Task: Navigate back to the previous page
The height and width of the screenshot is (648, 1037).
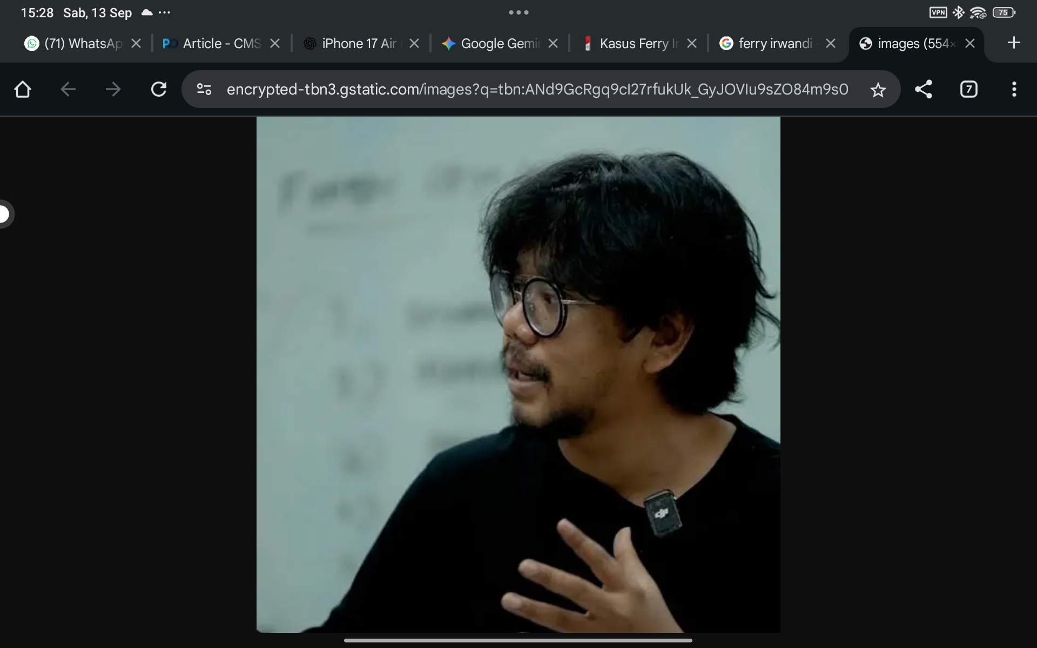Action: [68, 89]
